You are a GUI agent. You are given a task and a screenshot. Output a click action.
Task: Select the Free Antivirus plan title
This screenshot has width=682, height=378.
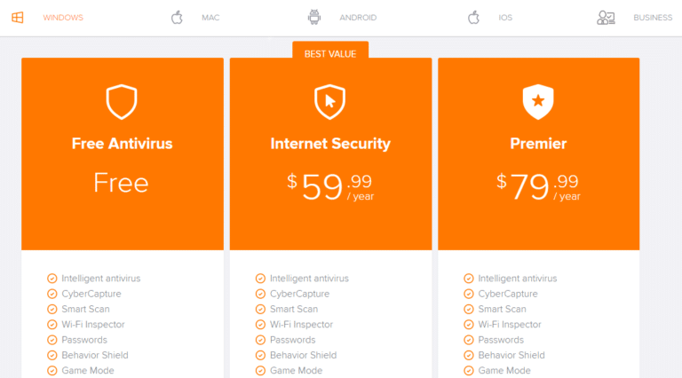tap(123, 143)
